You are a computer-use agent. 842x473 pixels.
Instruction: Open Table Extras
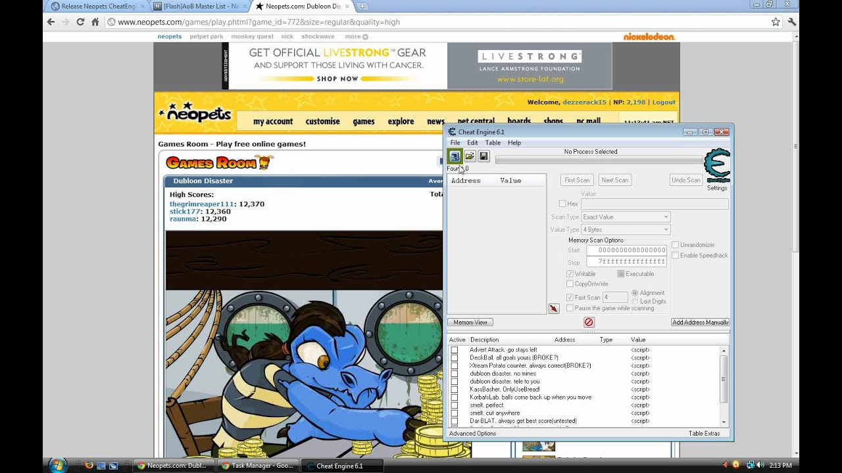coord(704,434)
